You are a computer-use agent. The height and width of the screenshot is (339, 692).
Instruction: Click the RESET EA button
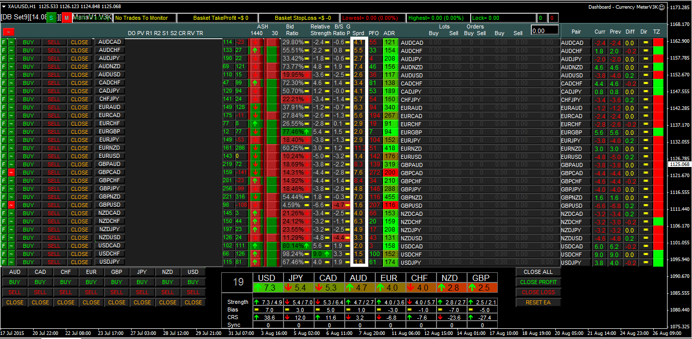coord(538,302)
